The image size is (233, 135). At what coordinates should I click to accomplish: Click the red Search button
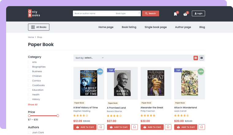click(151, 13)
